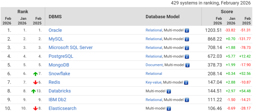Click PostgreSQL's +12.42 yearly change
This screenshot has height=111, width=253.
tap(245, 56)
